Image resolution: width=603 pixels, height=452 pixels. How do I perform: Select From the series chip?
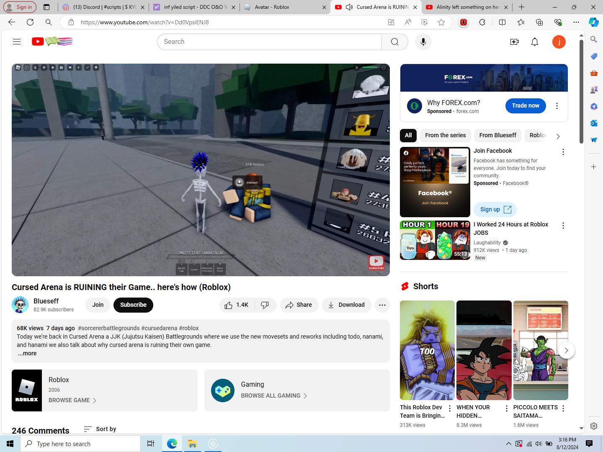(446, 136)
